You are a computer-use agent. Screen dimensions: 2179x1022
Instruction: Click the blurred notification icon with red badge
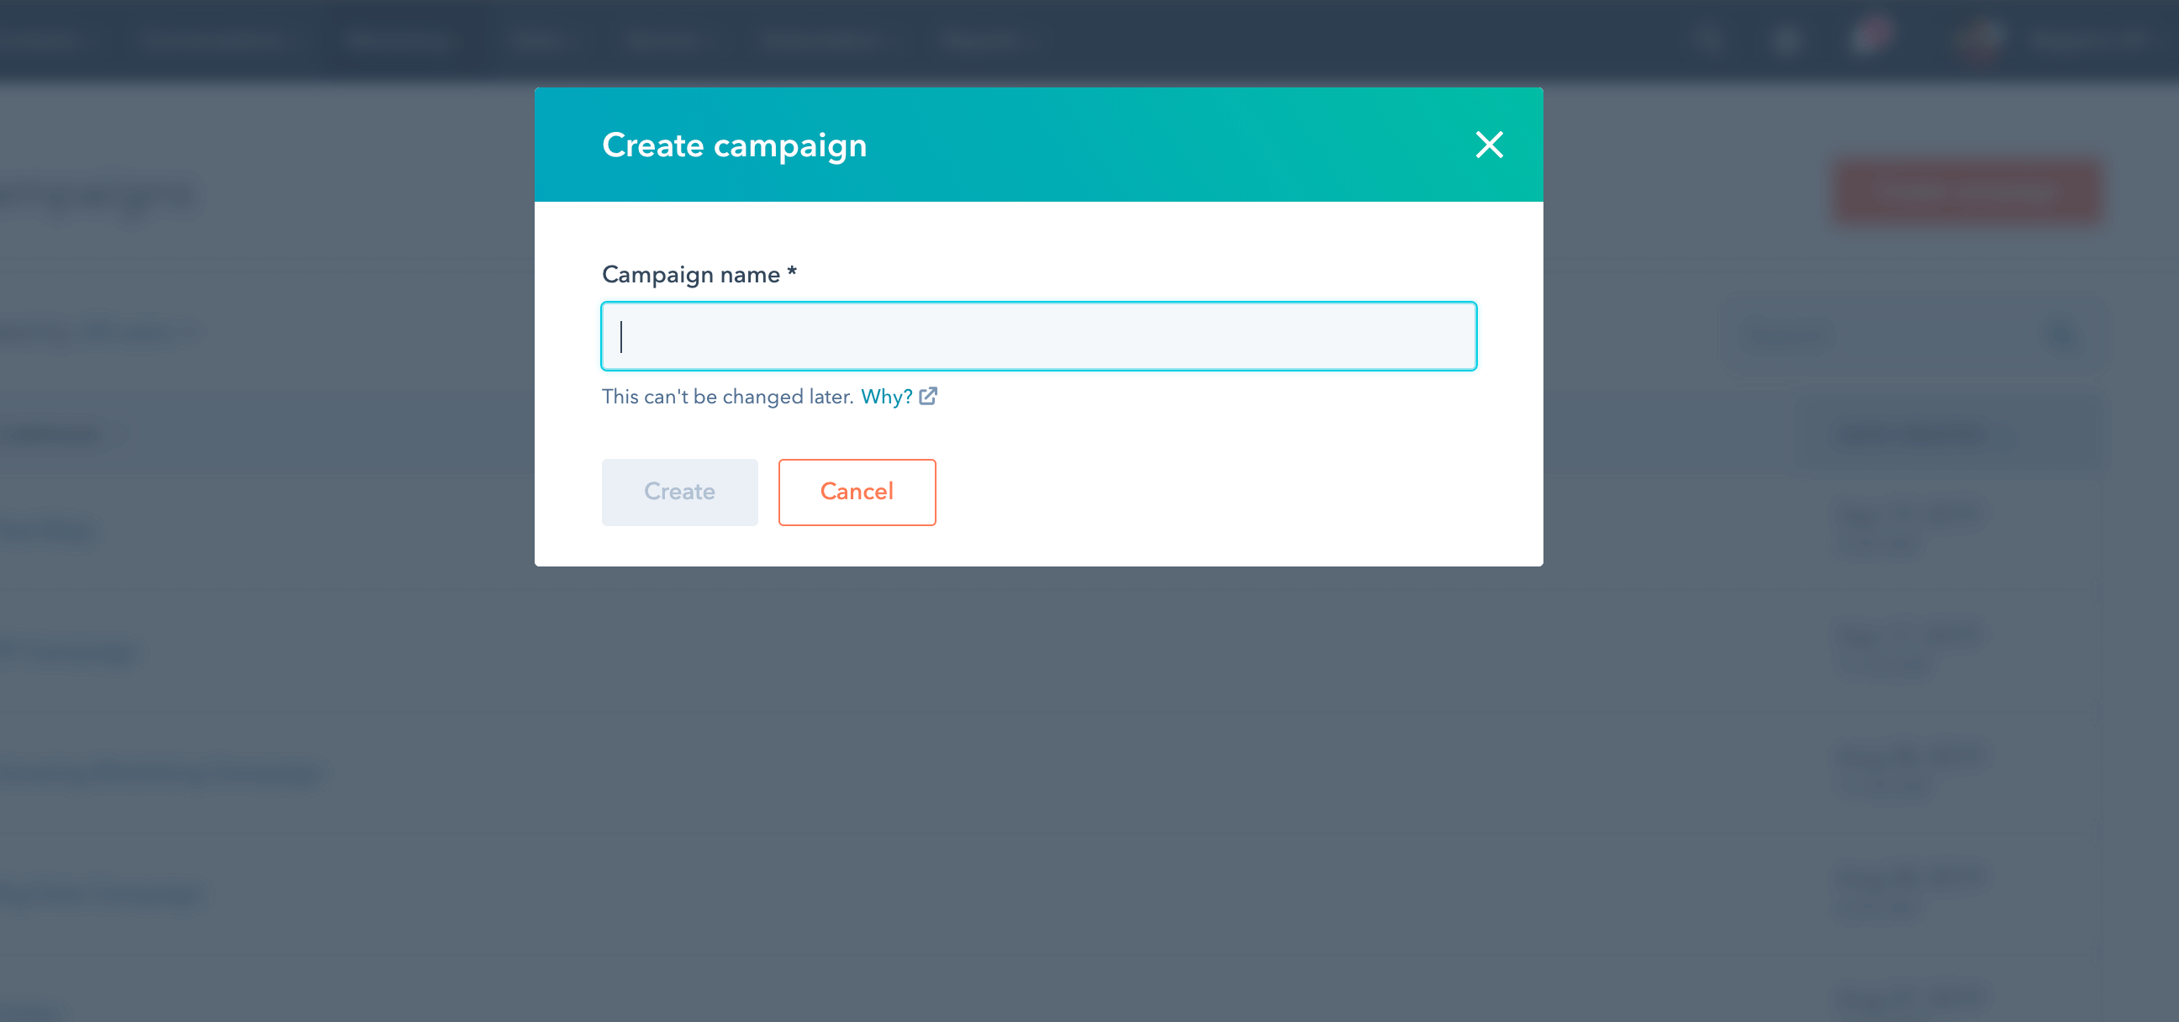(x=1870, y=37)
